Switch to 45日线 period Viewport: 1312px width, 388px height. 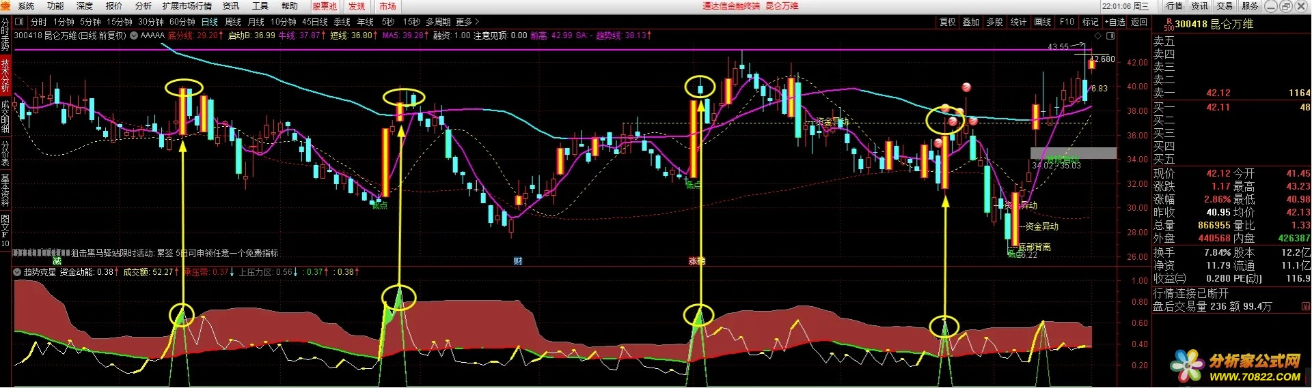coord(315,22)
